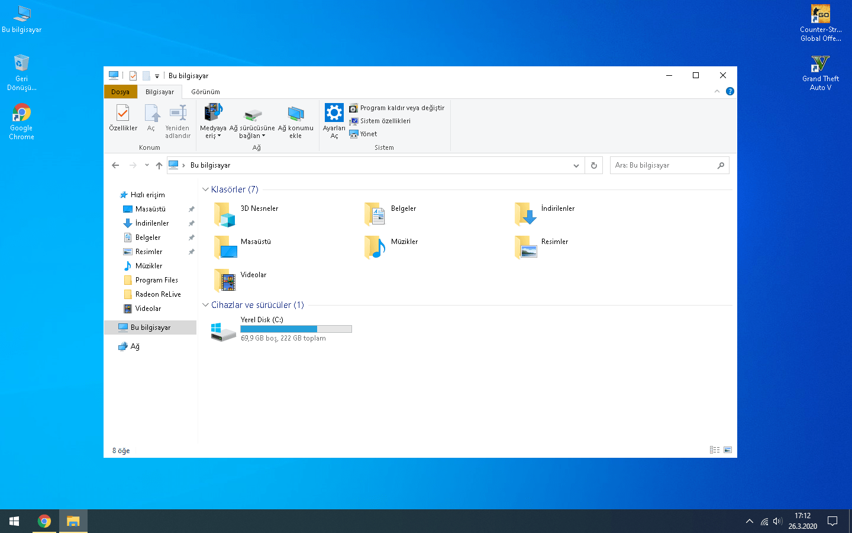852x533 pixels.
Task: Open İndirilenler in the navigation pane
Action: click(146, 223)
